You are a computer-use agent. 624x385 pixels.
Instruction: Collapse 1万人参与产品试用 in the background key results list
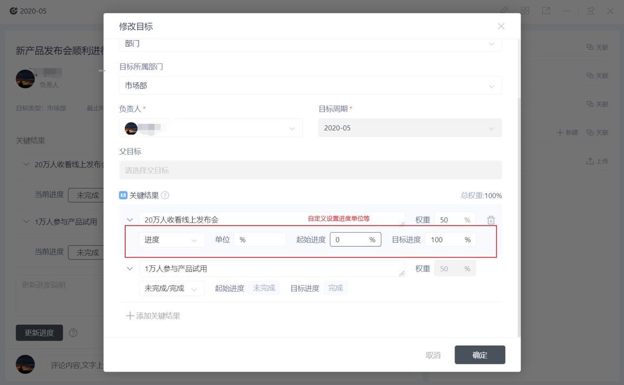(x=26, y=221)
